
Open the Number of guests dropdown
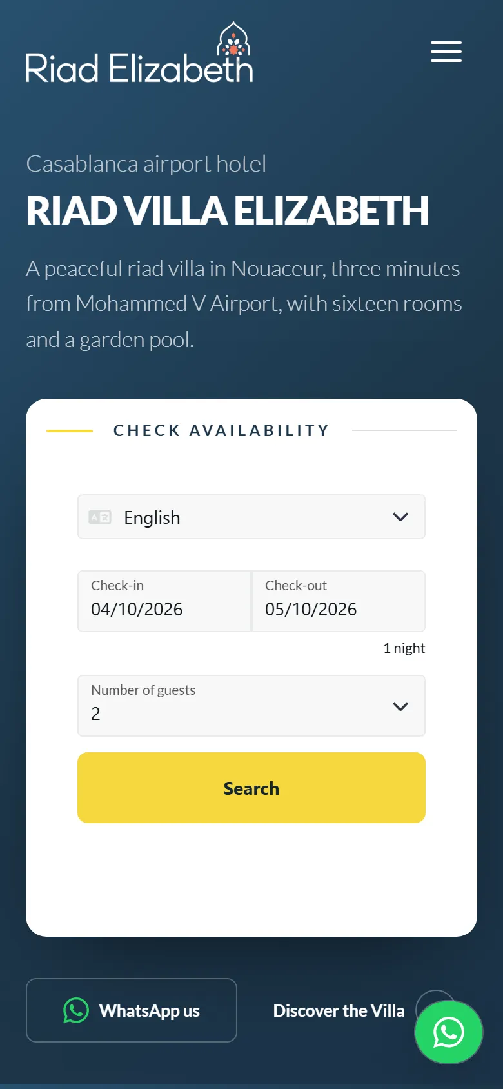pyautogui.click(x=252, y=706)
